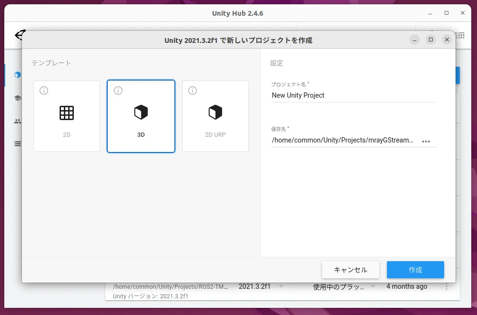Click the '4 months ago' modified text
477x315 pixels.
[407, 286]
